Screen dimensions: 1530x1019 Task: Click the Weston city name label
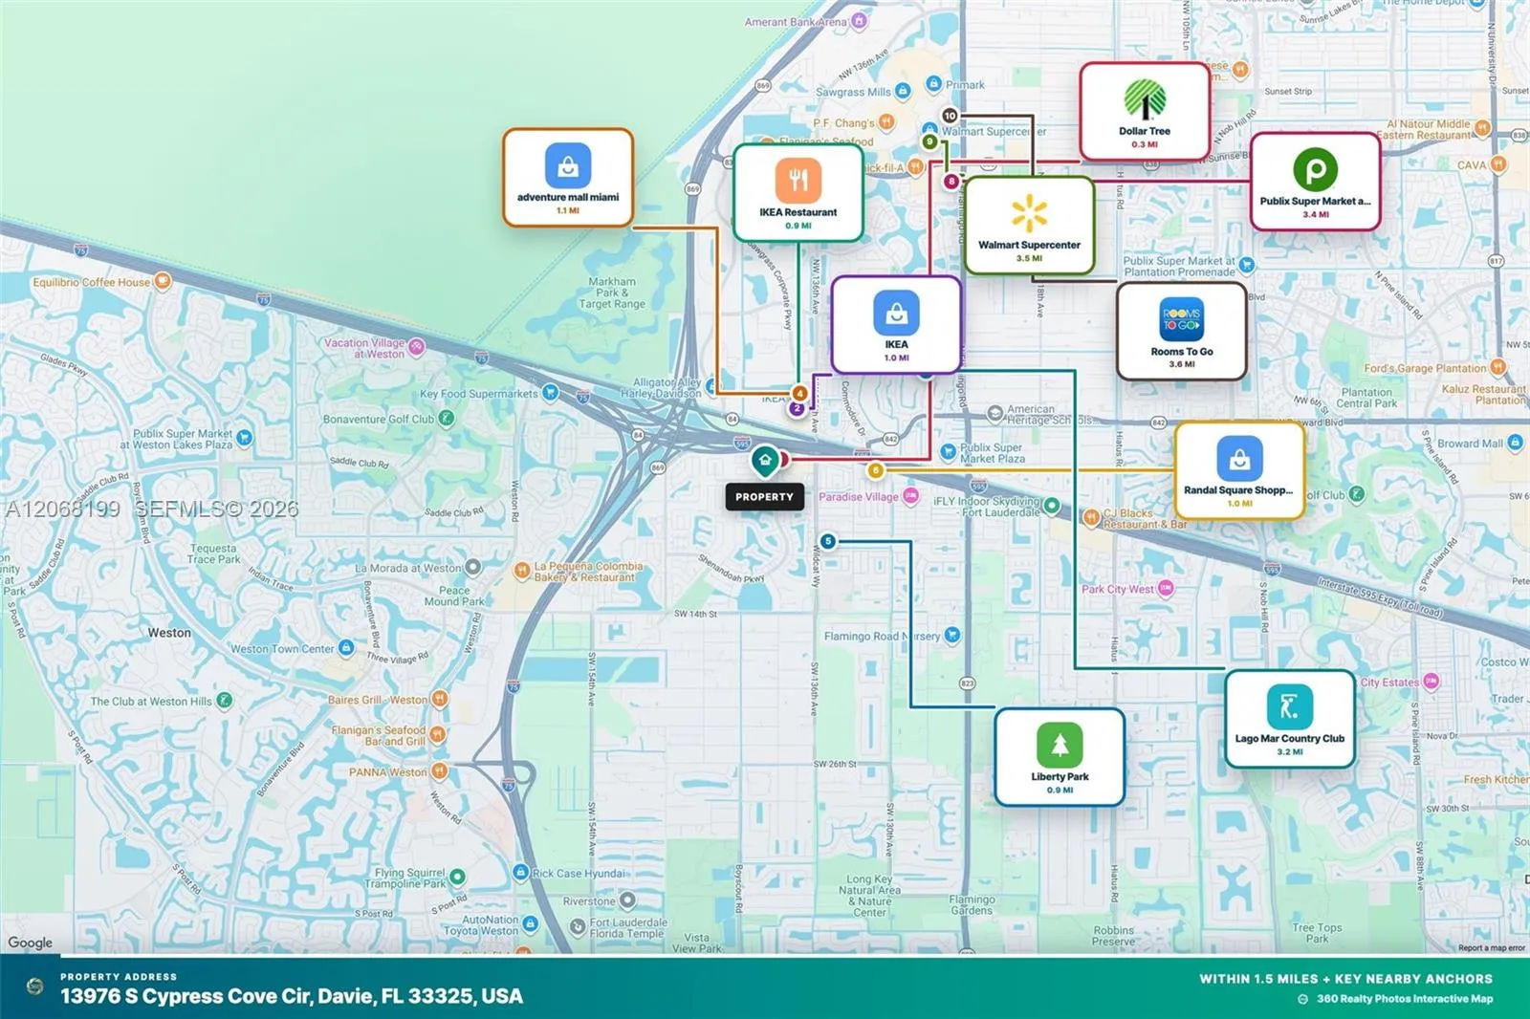[x=169, y=633]
